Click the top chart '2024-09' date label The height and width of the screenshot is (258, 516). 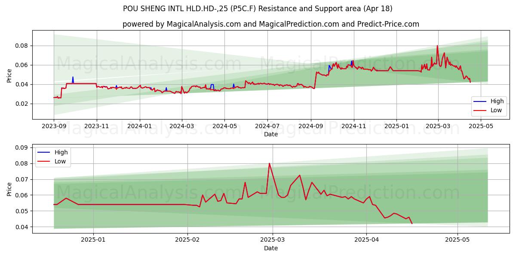(311, 126)
